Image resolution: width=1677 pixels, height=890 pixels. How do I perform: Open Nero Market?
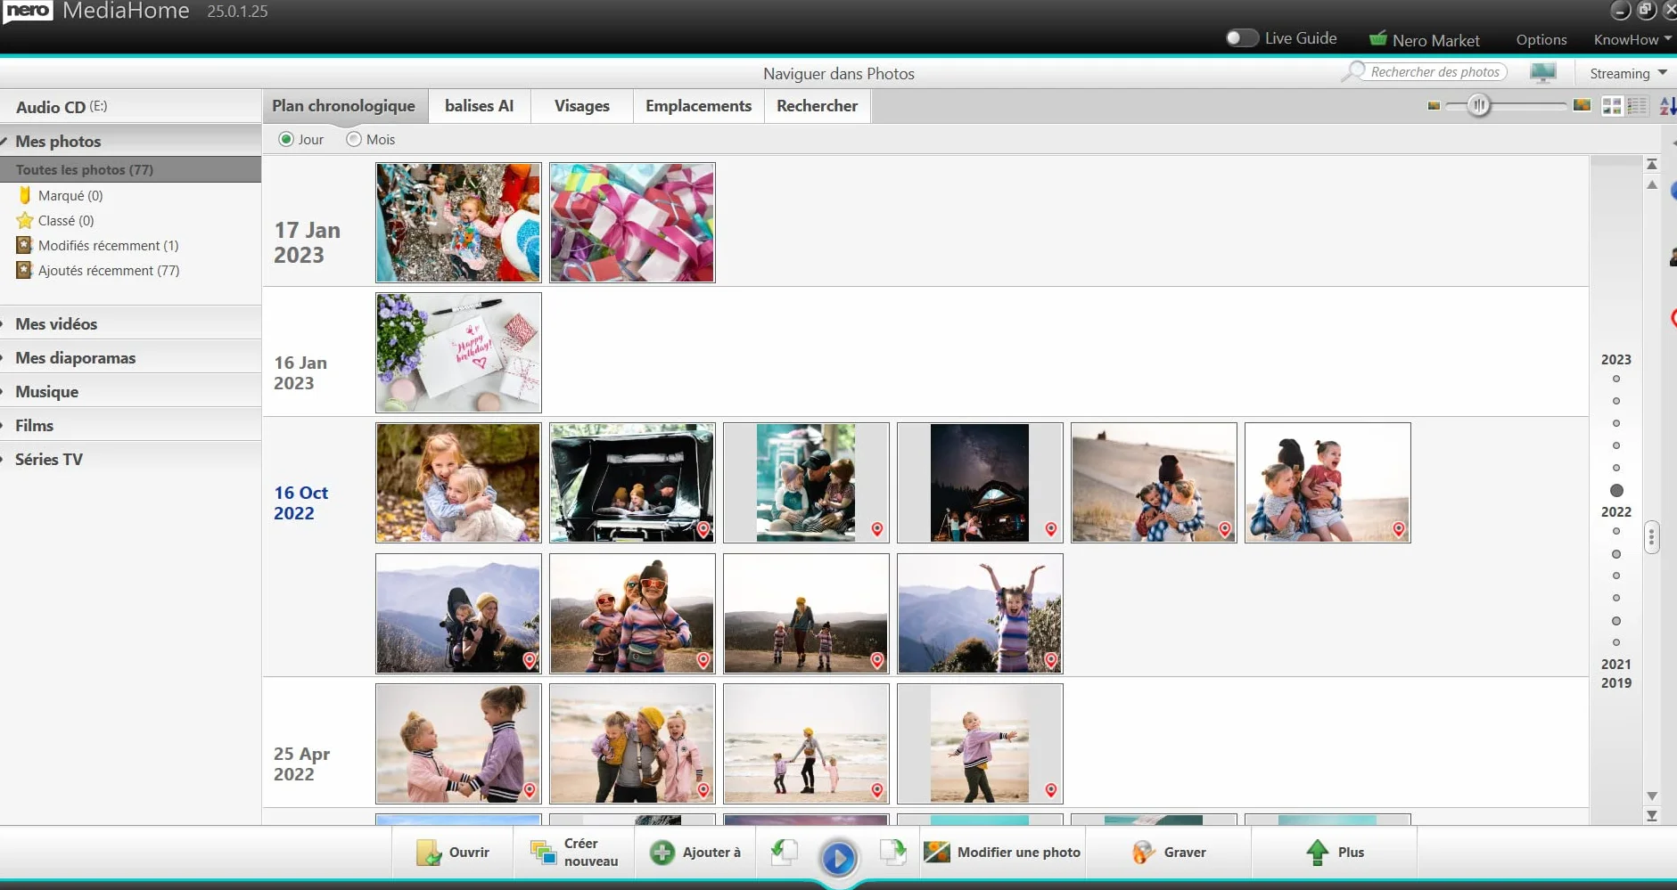(x=1424, y=40)
